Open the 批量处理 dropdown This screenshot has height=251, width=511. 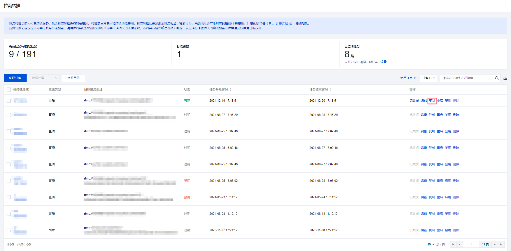tap(44, 78)
